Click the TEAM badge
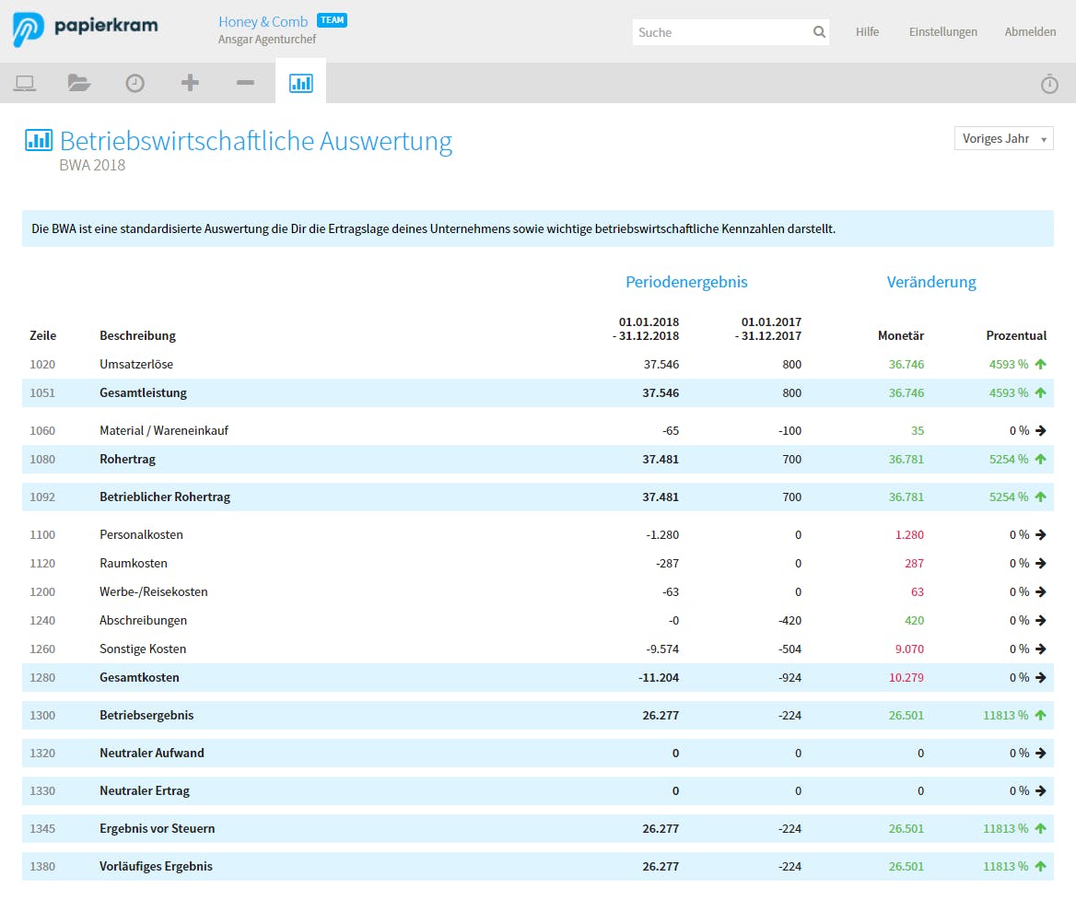 (x=332, y=20)
